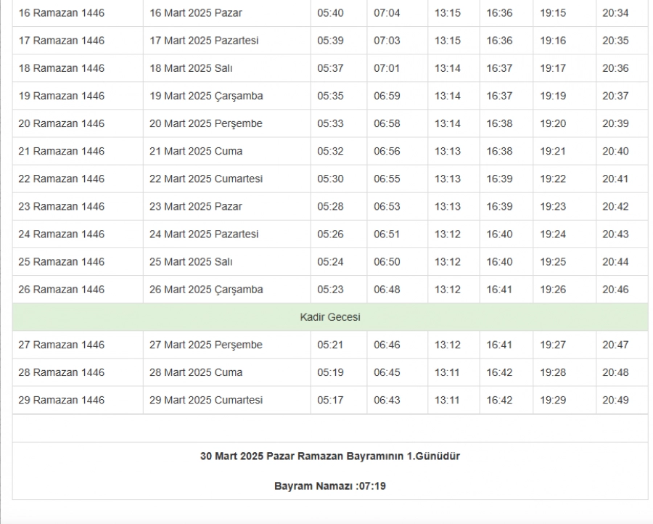The width and height of the screenshot is (653, 524).
Task: Select the '23 Ramazan 1446' cell
Action: [x=61, y=206]
